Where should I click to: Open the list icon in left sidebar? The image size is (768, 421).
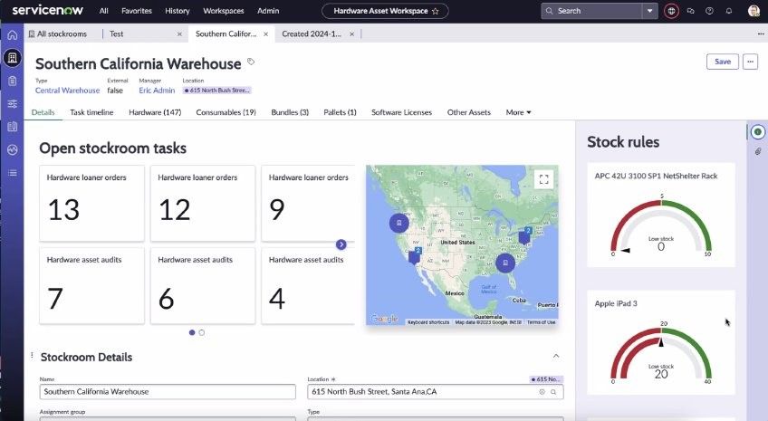point(12,172)
